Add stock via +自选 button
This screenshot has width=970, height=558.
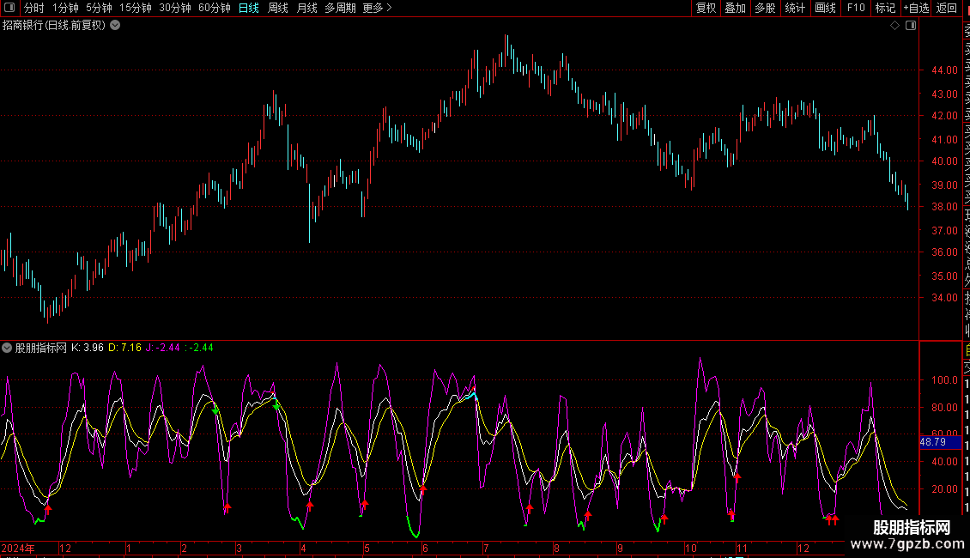[x=916, y=8]
